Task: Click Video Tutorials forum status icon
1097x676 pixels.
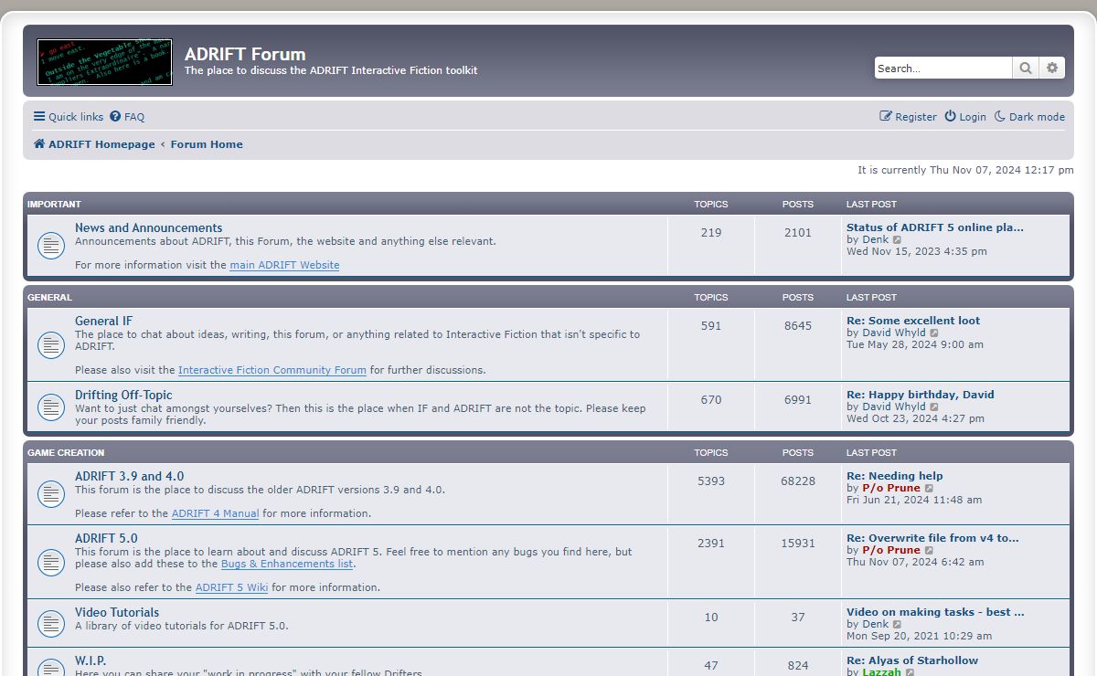Action: (x=50, y=624)
